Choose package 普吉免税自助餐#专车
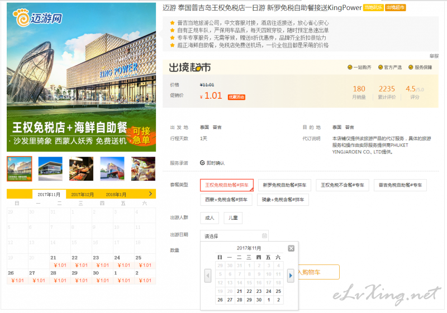Image resolution: width=447 pixels, height=313 pixels. [x=400, y=185]
